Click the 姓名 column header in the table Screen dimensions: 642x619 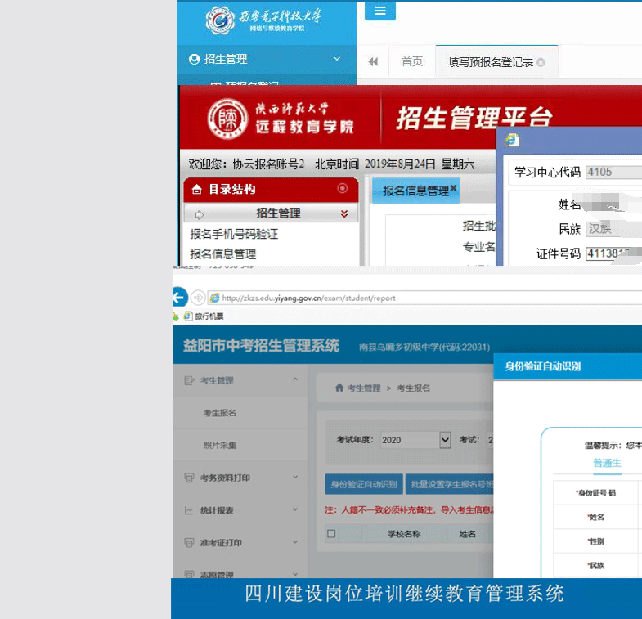tap(467, 534)
